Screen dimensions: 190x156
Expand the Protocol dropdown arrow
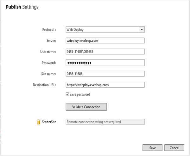coord(142,29)
